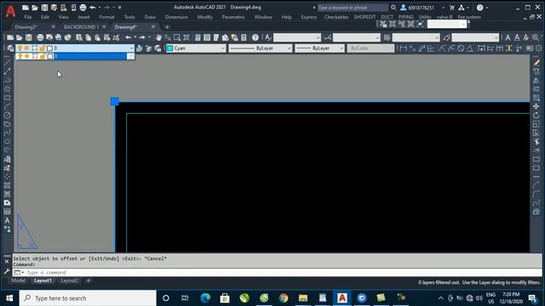Click the Windows Start button
Image resolution: width=545 pixels, height=306 pixels.
(x=9, y=298)
